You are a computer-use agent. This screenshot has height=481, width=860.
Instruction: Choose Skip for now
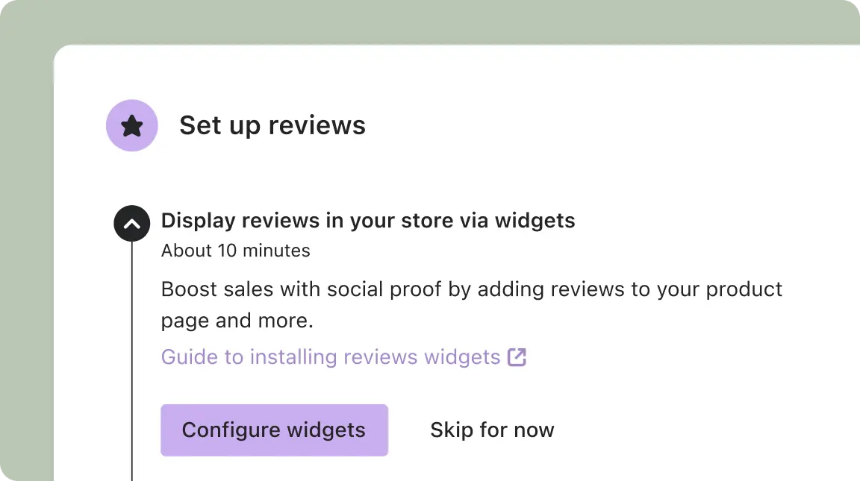click(492, 430)
